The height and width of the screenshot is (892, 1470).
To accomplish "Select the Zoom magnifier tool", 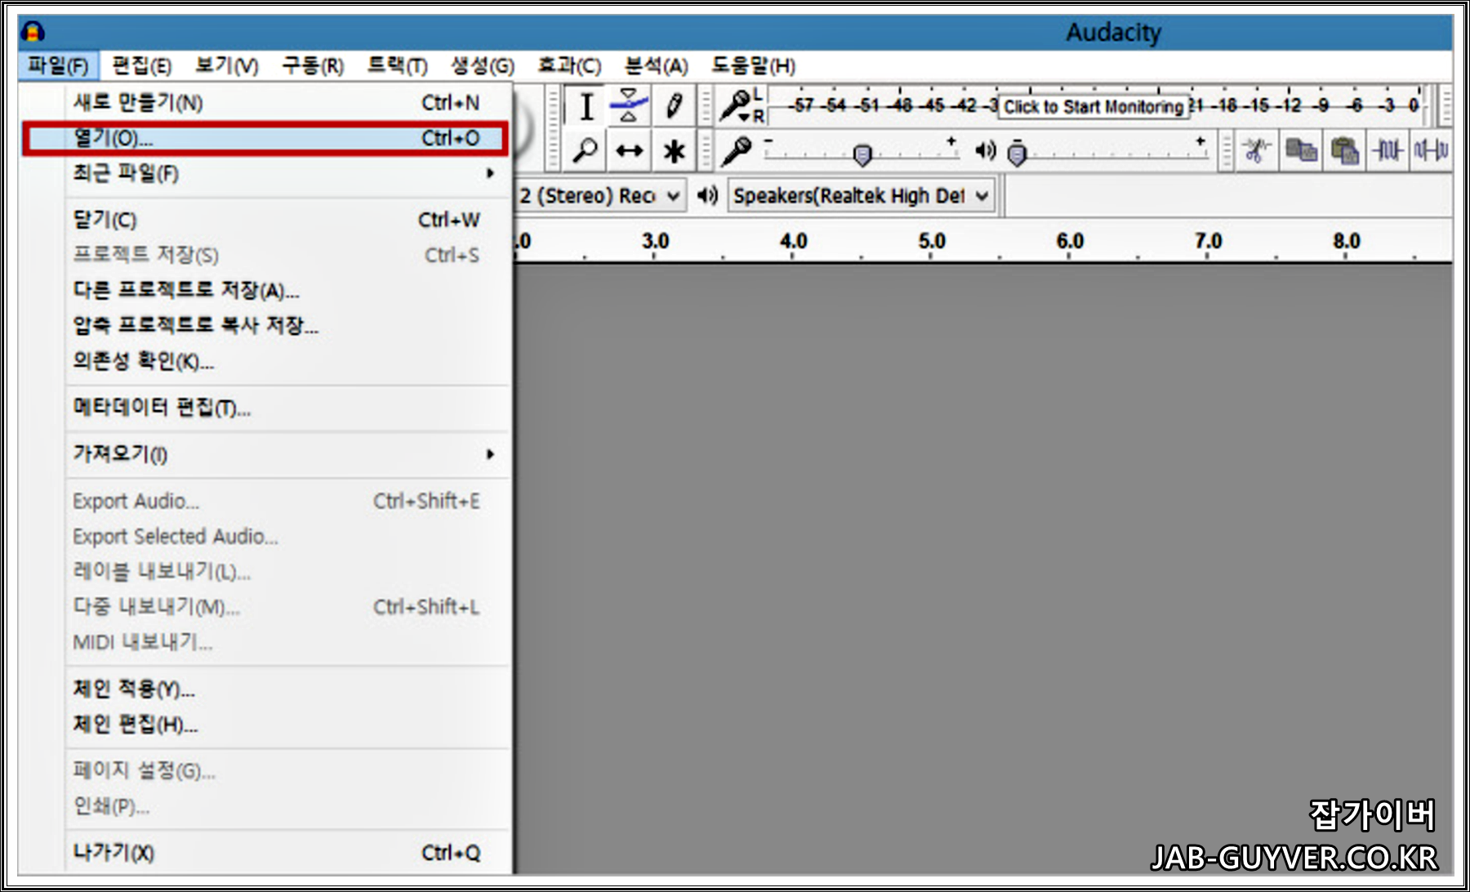I will coord(586,150).
